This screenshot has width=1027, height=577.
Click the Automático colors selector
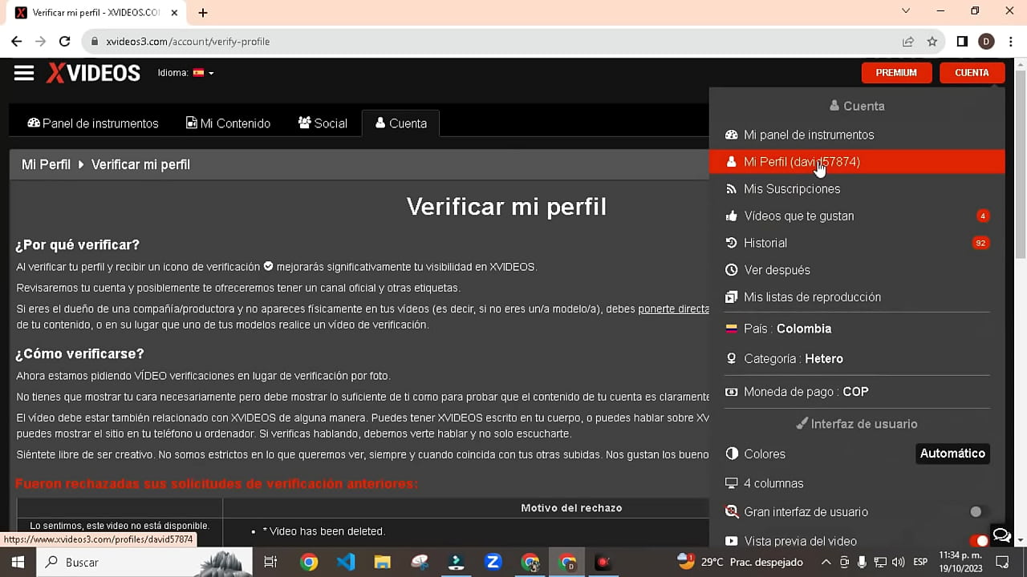952,454
